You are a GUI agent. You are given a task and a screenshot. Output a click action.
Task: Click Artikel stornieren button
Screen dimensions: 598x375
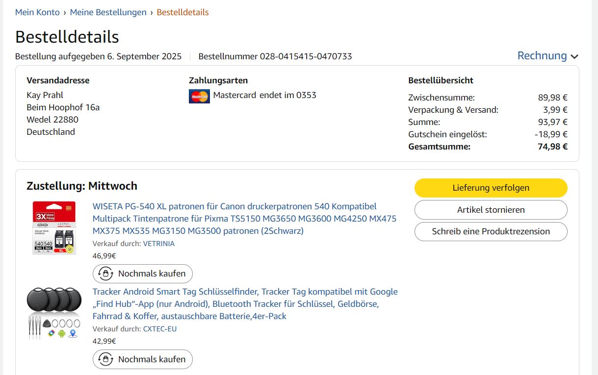[x=491, y=210]
